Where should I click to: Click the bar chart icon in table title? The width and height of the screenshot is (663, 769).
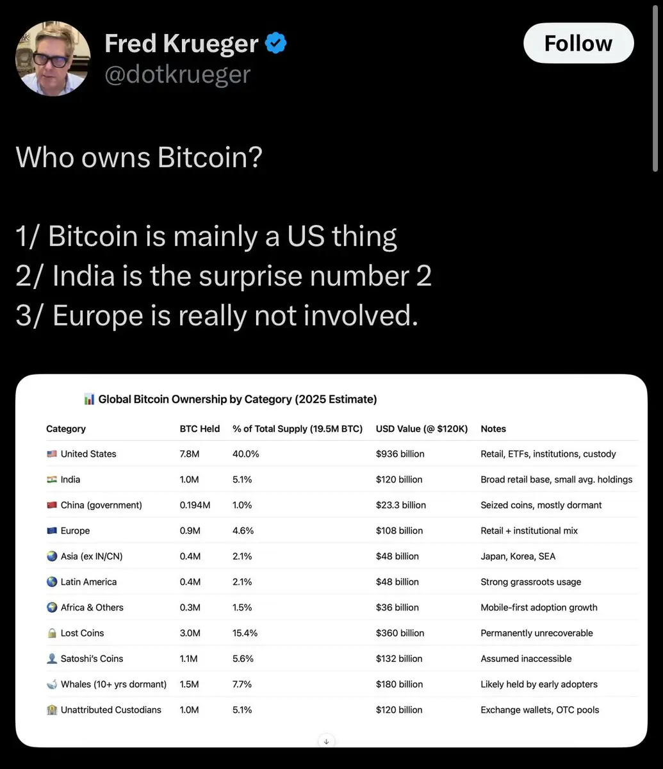[90, 399]
